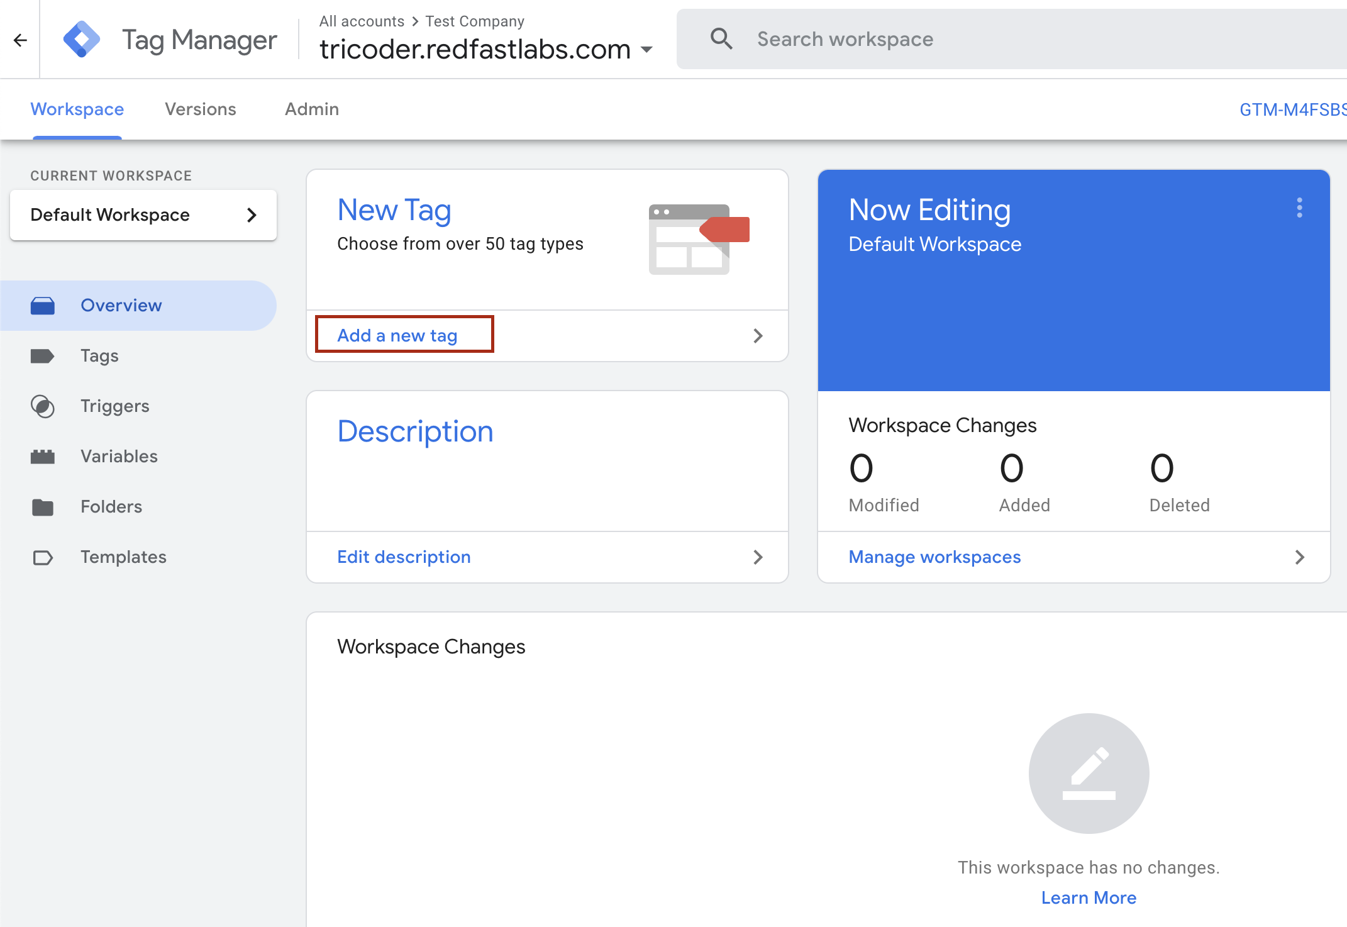The width and height of the screenshot is (1347, 927).
Task: Click the Default Workspace selector label
Action: tap(110, 215)
